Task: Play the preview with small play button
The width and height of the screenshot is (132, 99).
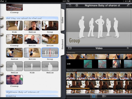Action: coord(70,48)
